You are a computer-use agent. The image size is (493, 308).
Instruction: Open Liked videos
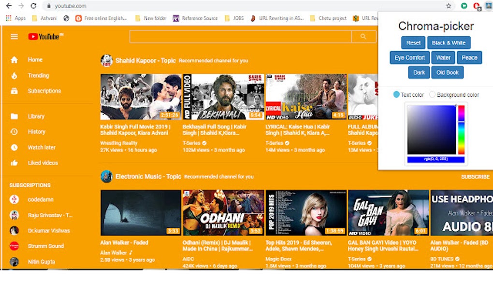click(42, 163)
